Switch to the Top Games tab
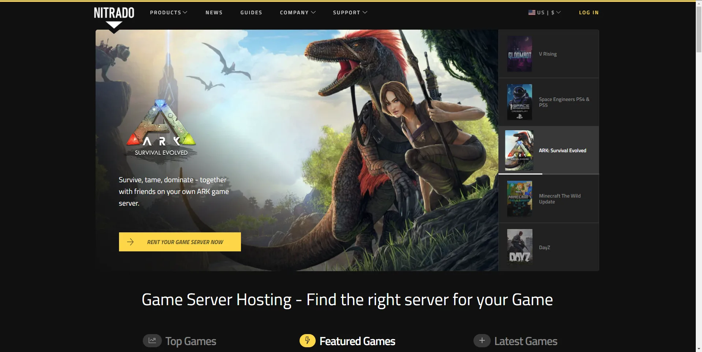The width and height of the screenshot is (702, 352). click(179, 341)
